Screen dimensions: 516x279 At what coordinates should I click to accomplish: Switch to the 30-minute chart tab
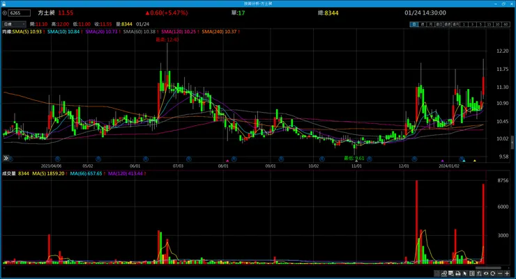[497, 24]
